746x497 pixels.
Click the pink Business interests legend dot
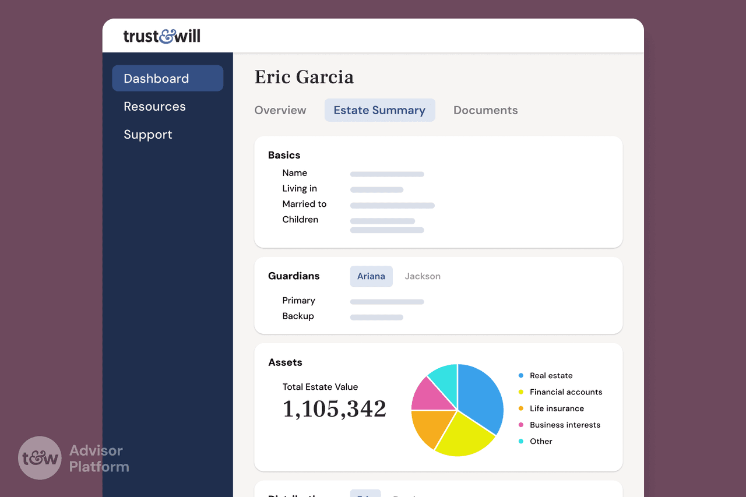coord(520,424)
